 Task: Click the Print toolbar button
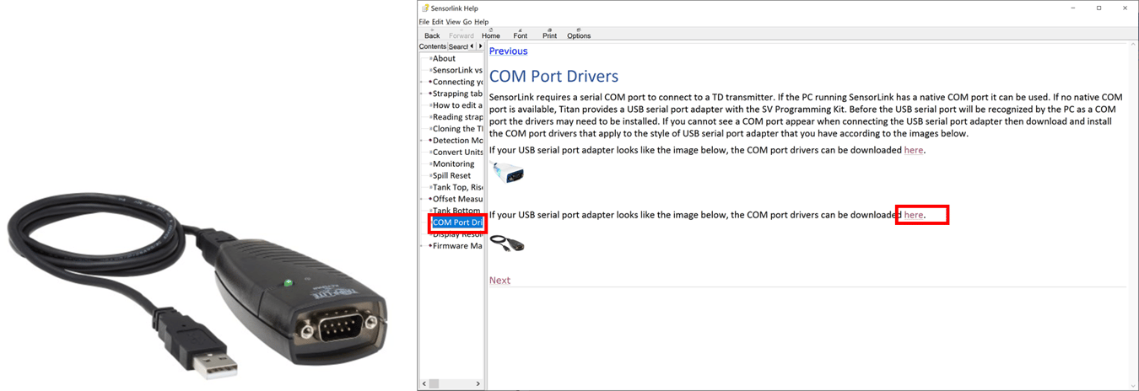(549, 34)
